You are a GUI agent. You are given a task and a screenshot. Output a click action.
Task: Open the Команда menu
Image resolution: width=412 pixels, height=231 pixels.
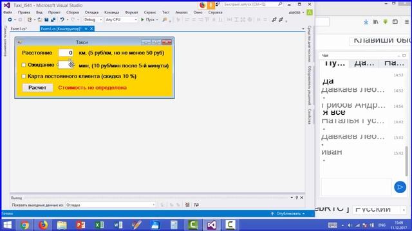tap(111, 12)
